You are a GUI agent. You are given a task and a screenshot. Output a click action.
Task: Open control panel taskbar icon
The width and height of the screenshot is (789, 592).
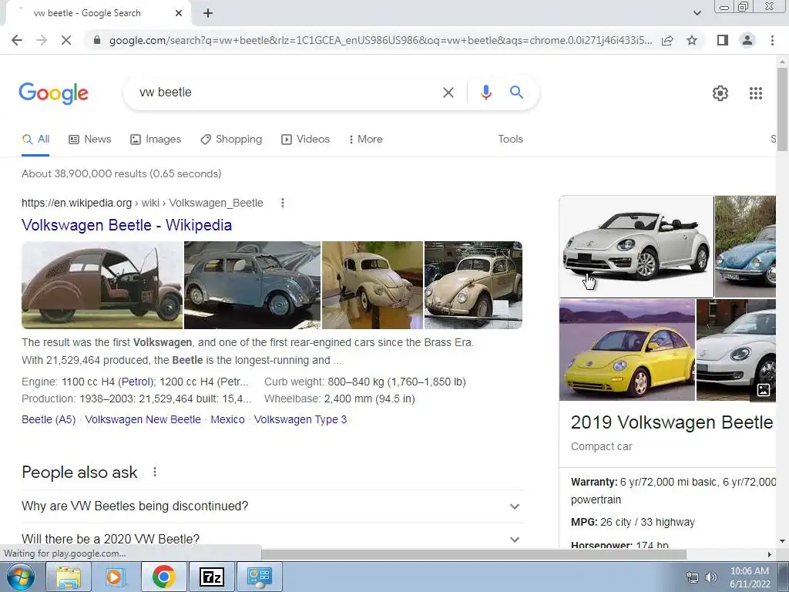pos(259,577)
